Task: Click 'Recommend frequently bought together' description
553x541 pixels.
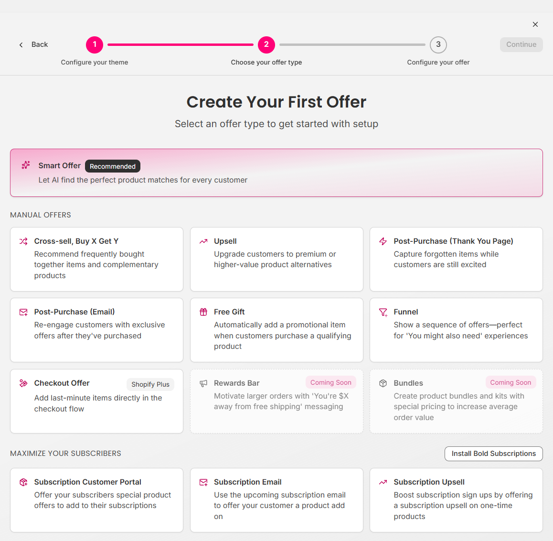Action: click(x=96, y=265)
